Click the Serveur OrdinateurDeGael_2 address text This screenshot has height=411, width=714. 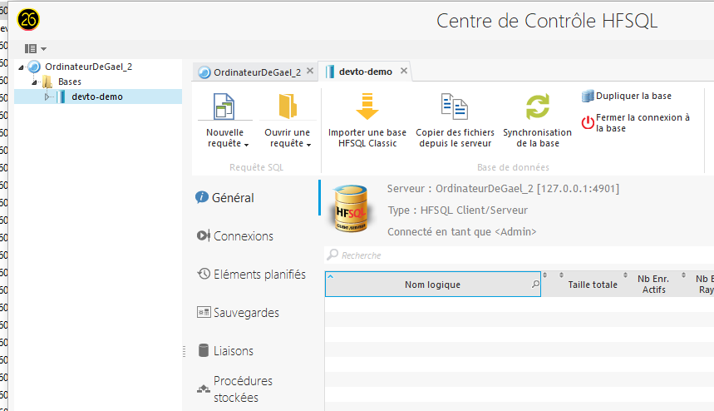(503, 188)
